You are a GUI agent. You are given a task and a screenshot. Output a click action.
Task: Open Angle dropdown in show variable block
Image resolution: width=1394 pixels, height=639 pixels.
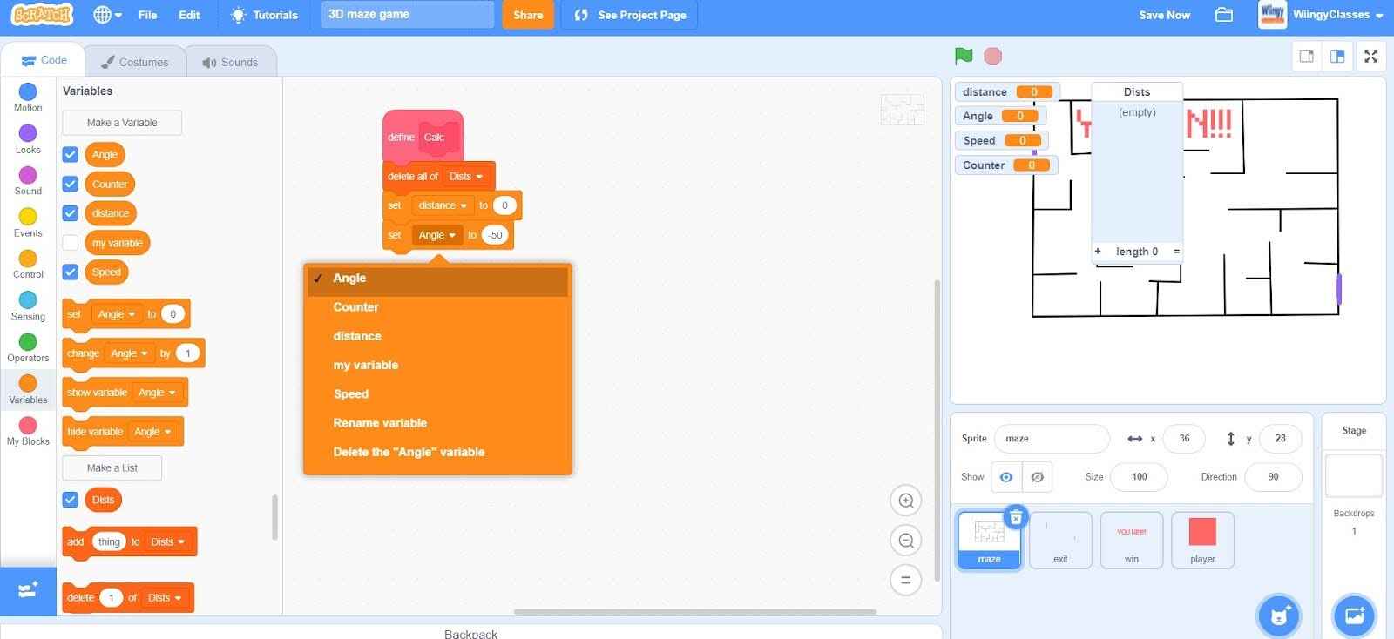[157, 393]
